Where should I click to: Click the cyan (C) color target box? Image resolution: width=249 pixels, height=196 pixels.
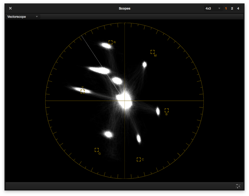click(139, 159)
